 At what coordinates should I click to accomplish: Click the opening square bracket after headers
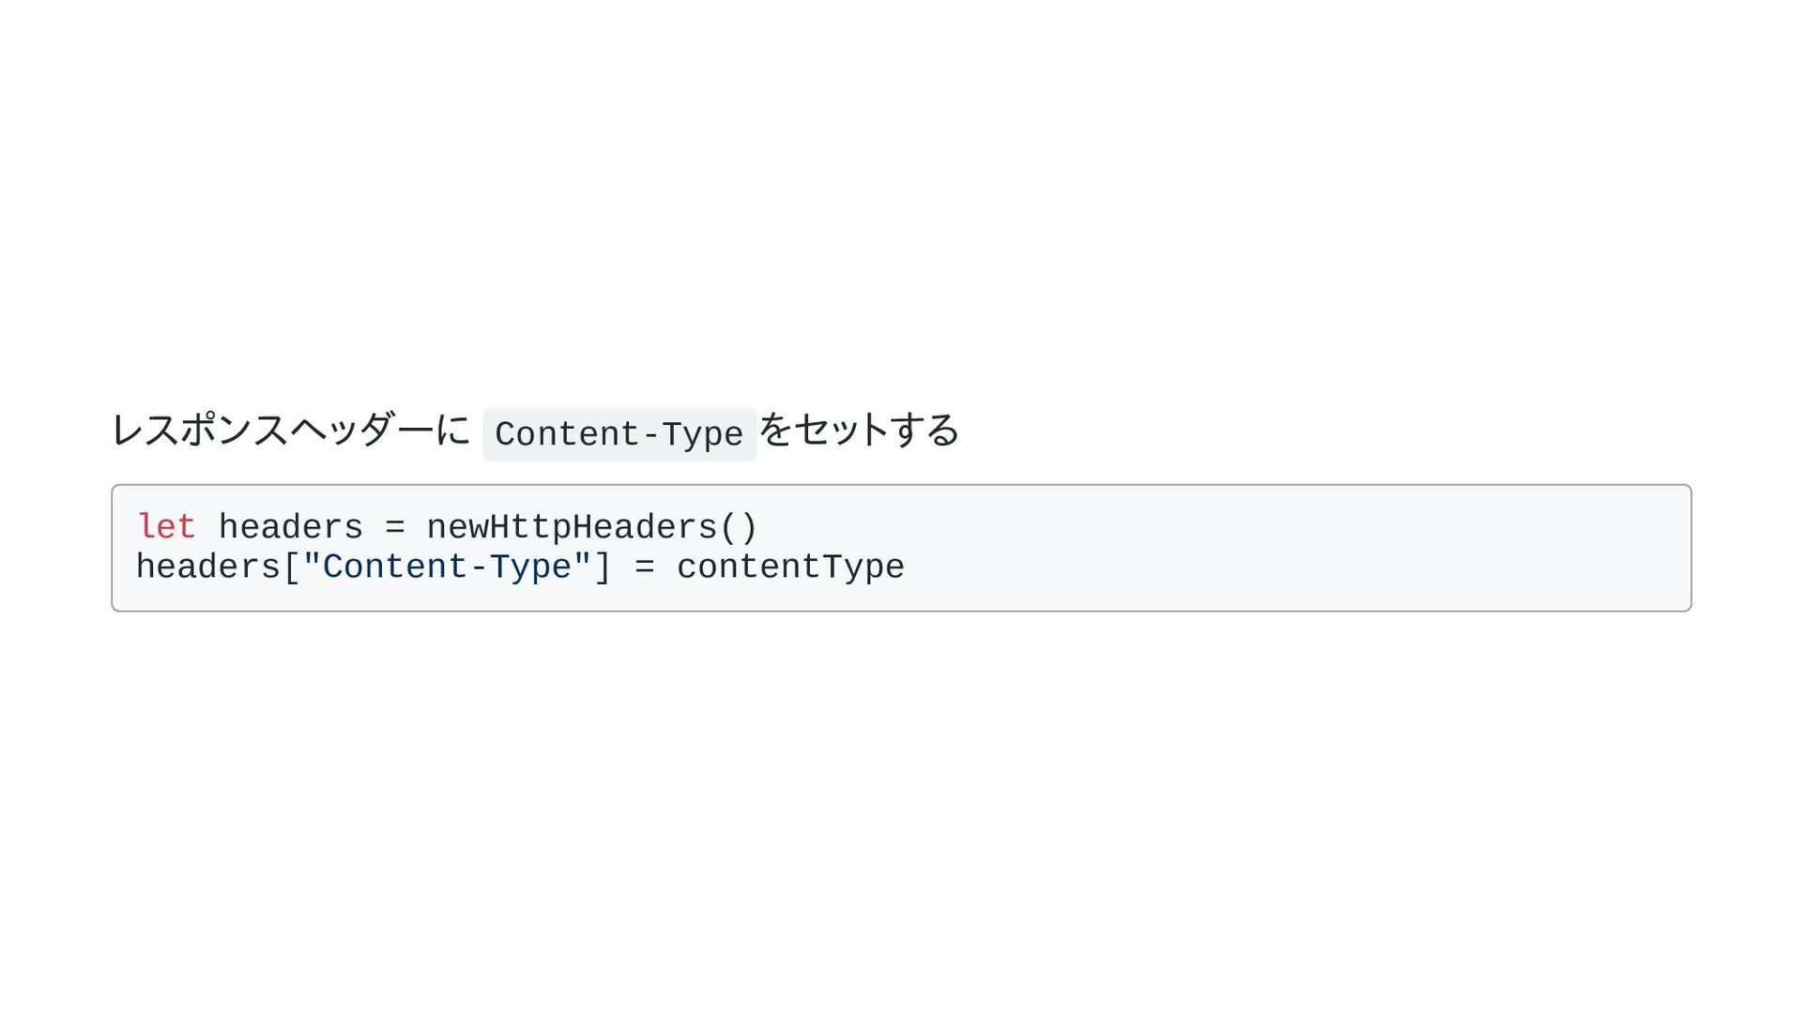point(291,567)
